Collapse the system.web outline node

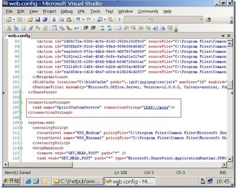pos(21,123)
